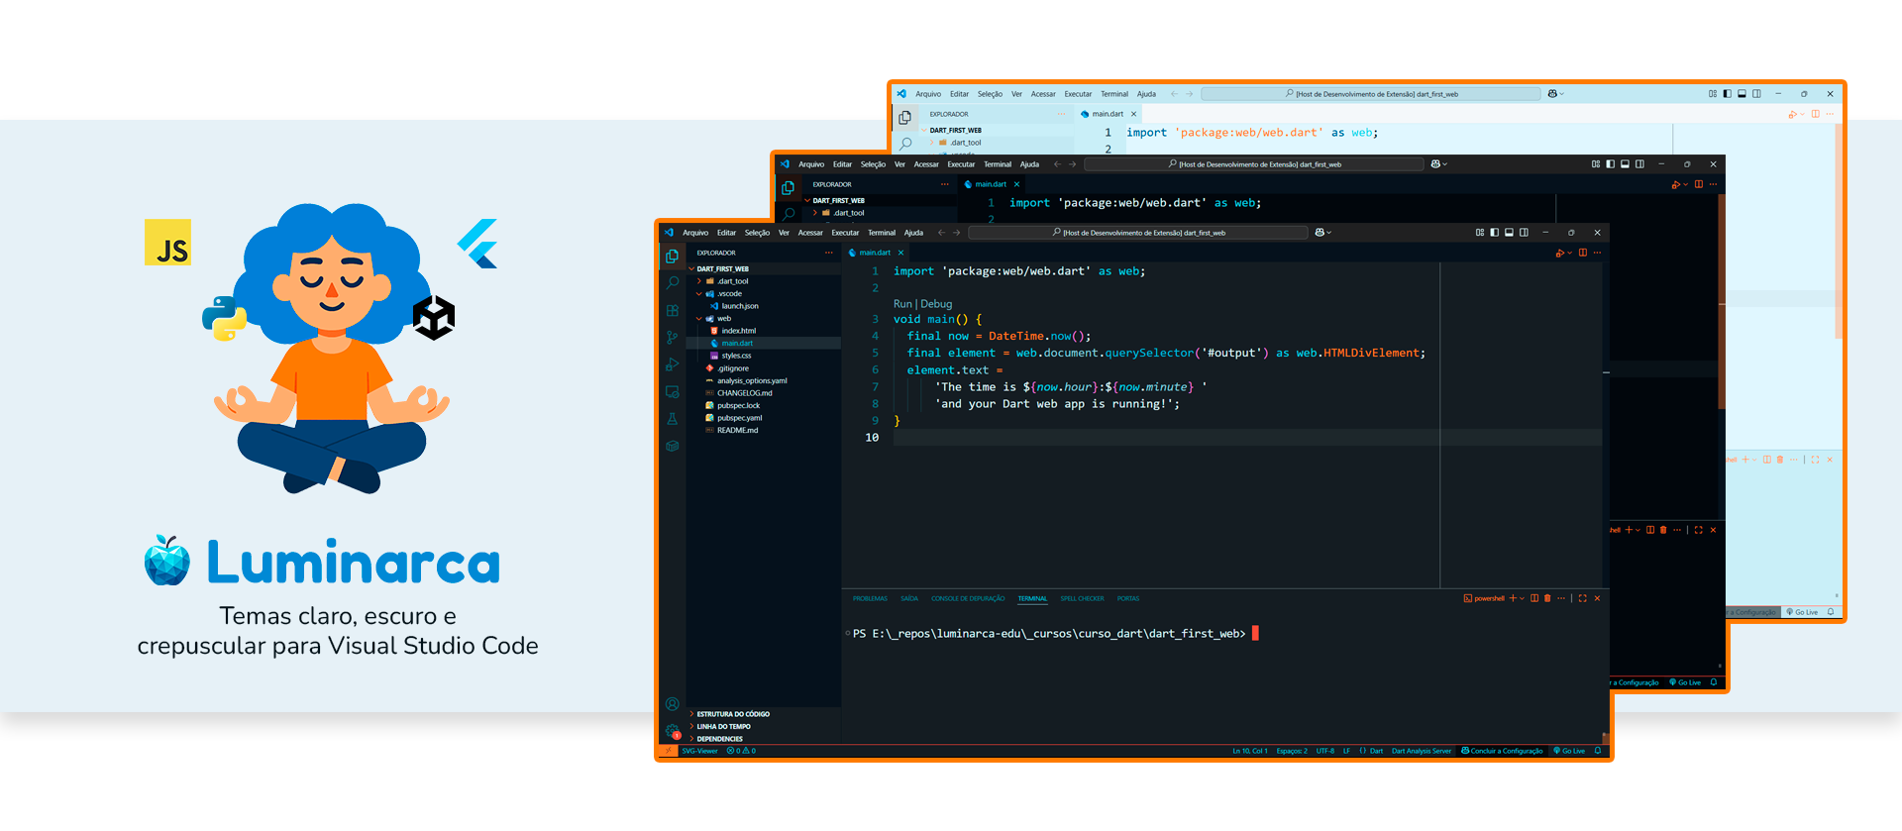Open the Explorer icon in the middle dark window
Viewport: 1902px width, 831px height.
[788, 187]
